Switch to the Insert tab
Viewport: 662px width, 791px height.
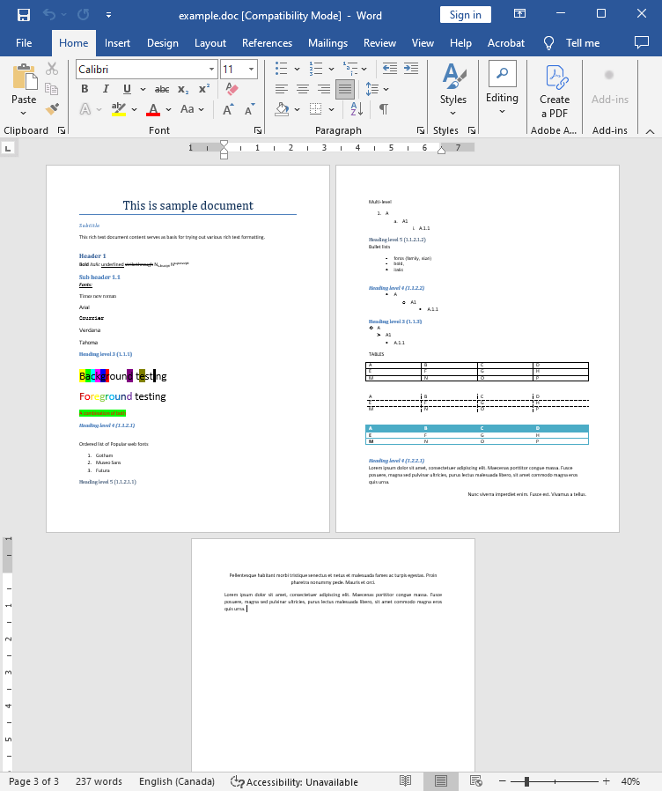pos(117,43)
